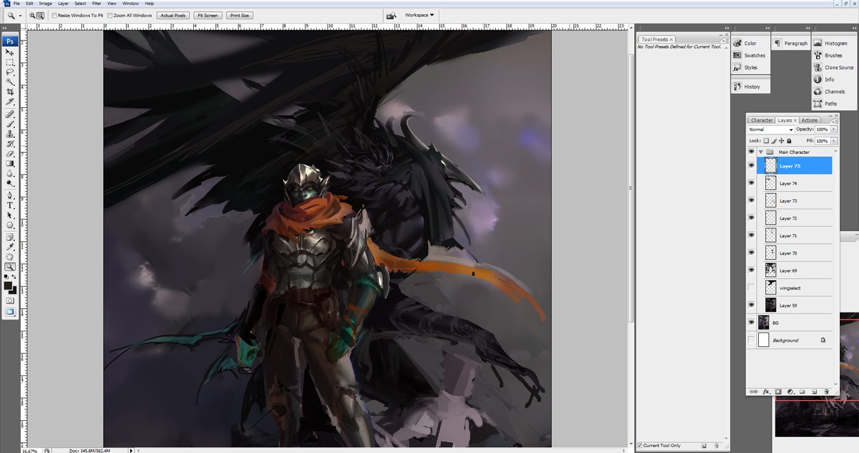
Task: Select the Magic Wand tool
Action: click(10, 82)
